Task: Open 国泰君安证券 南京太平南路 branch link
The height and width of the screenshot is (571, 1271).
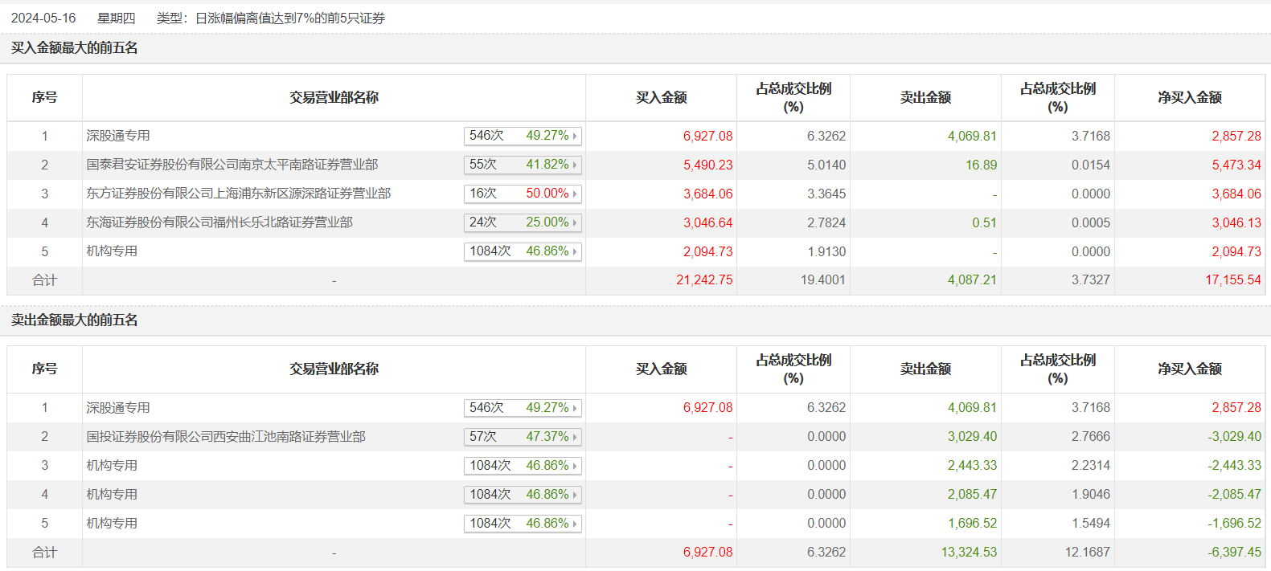Action: click(x=232, y=165)
